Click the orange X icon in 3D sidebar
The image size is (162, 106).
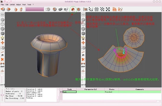coord(2,60)
